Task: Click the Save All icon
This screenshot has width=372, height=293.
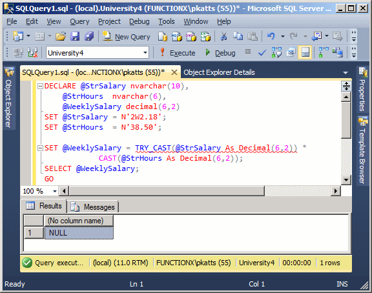Action: coord(89,37)
